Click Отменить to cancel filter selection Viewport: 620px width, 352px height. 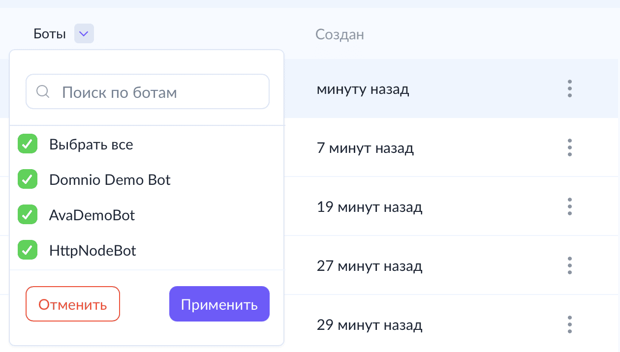72,304
